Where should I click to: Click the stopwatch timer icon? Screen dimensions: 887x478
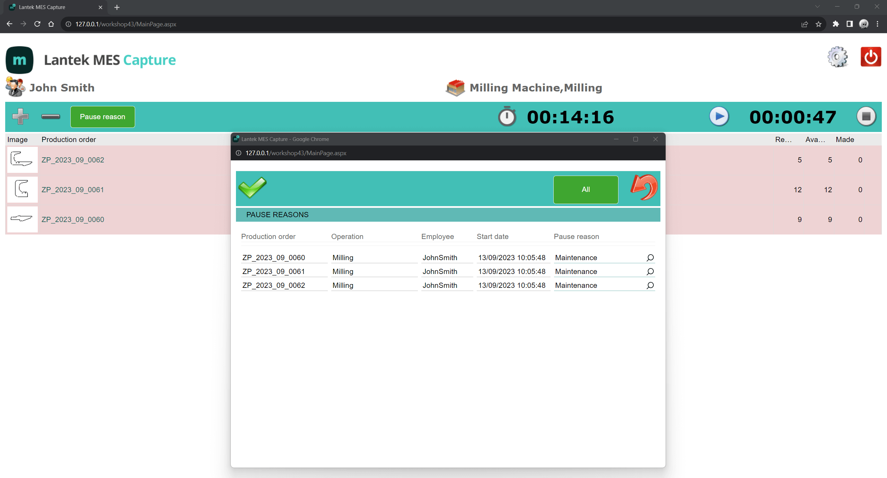(x=507, y=117)
